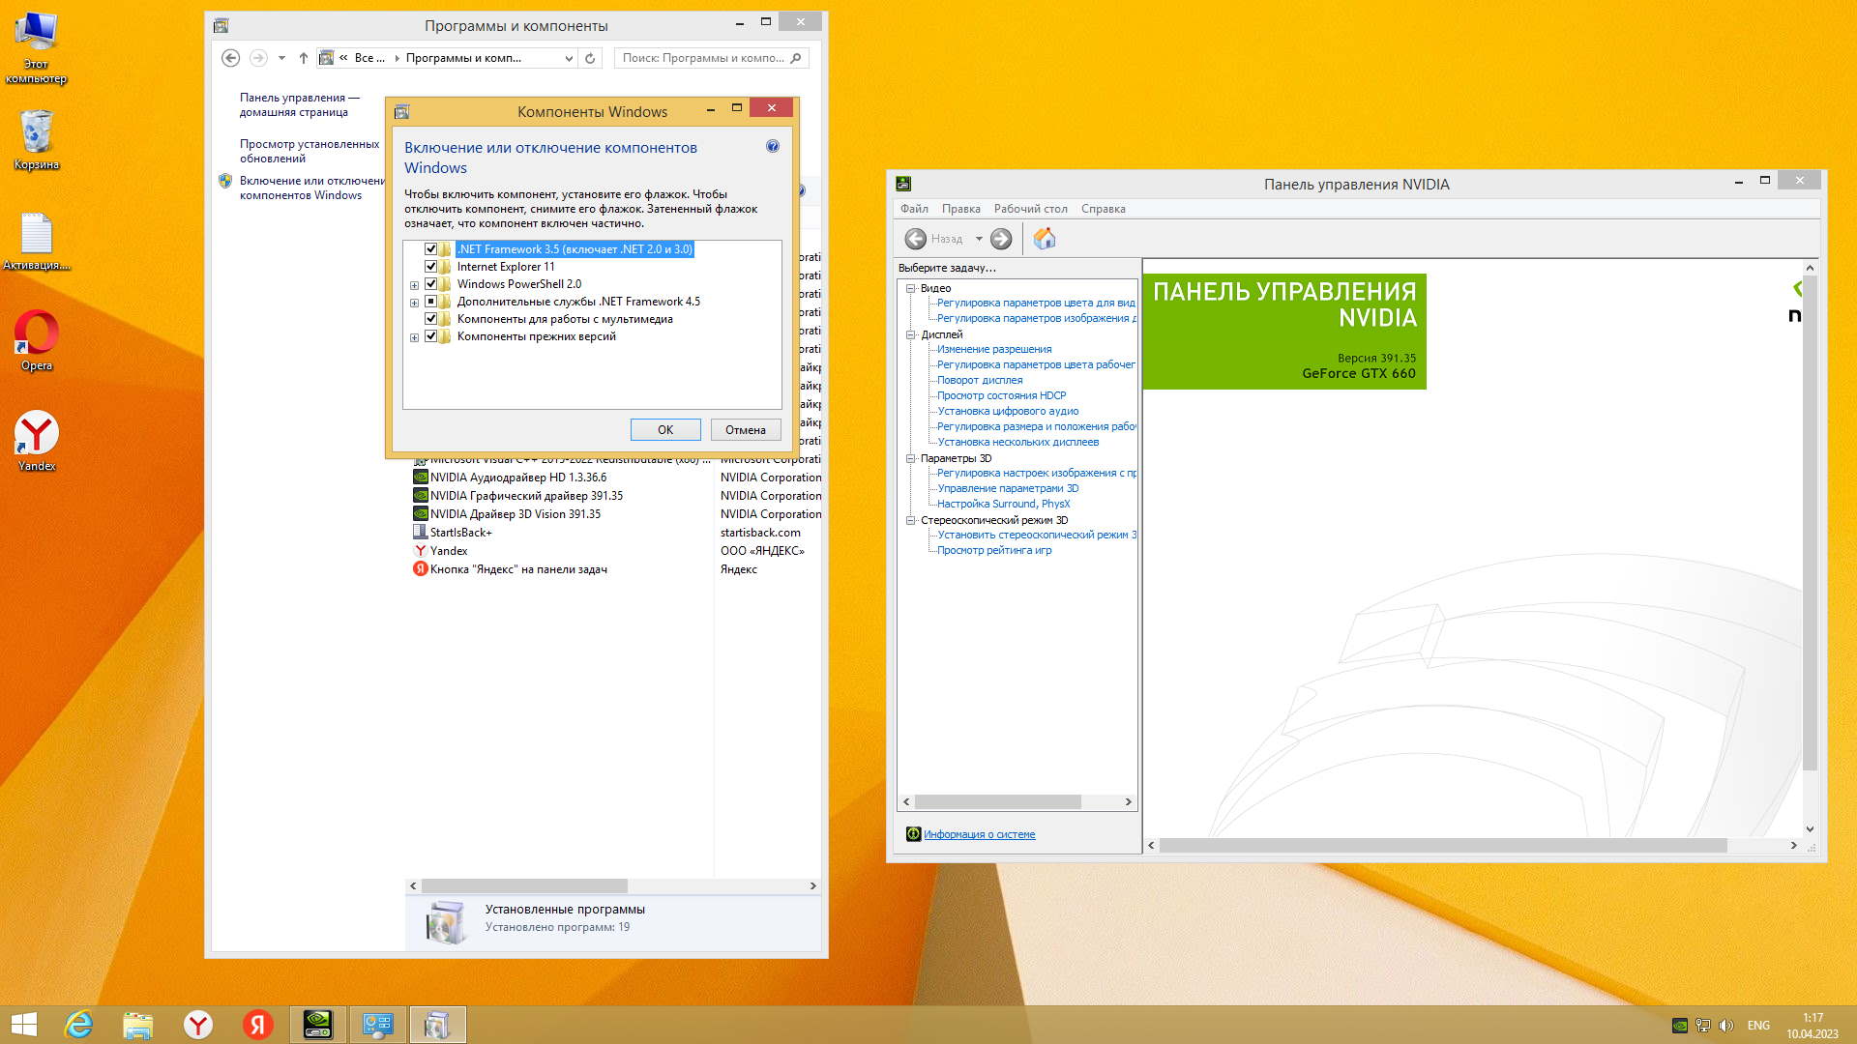Image resolution: width=1857 pixels, height=1044 pixels.
Task: Click the programs list horizontal scrollbar
Action: pos(524,885)
